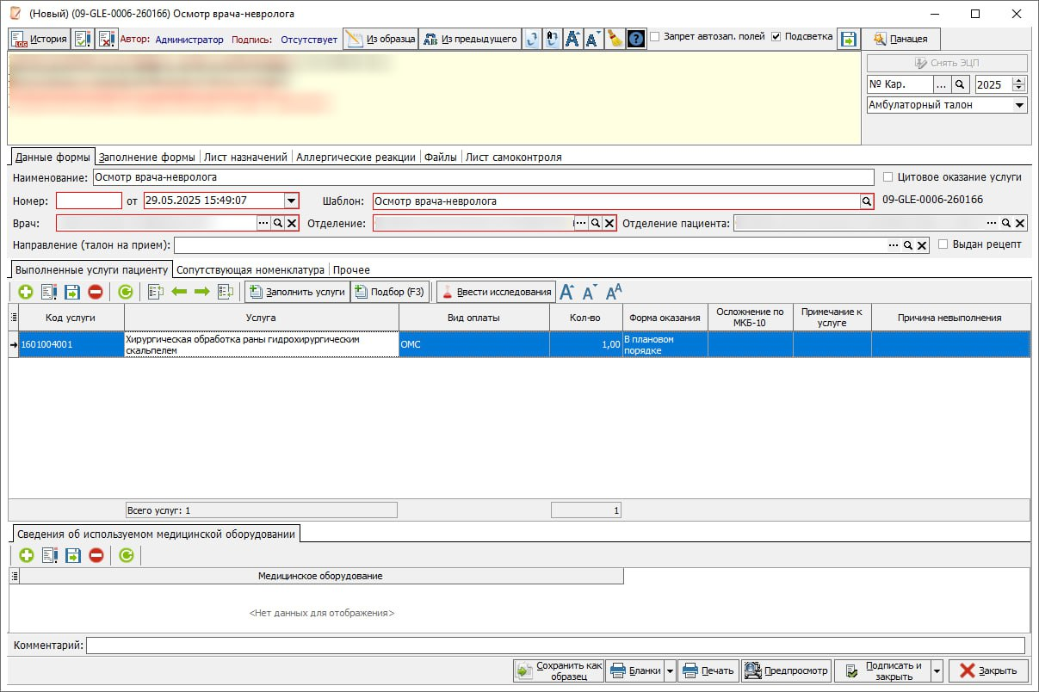
Task: Open the Бланки dropdown arrow
Action: tap(670, 671)
